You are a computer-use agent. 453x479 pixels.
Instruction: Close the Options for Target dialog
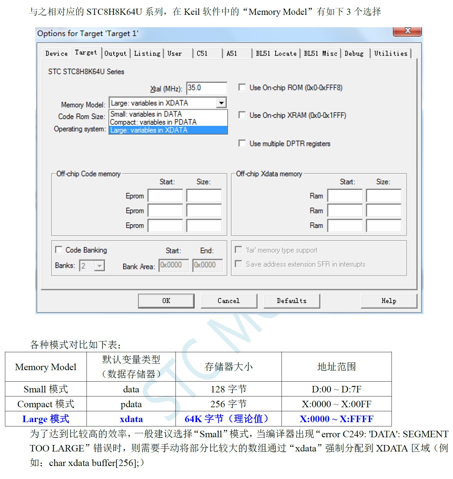click(407, 31)
